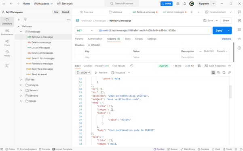Image resolution: width=243 pixels, height=151 pixels.
Task: Toggle the two-pane layout in status bar
Action: 236,149
